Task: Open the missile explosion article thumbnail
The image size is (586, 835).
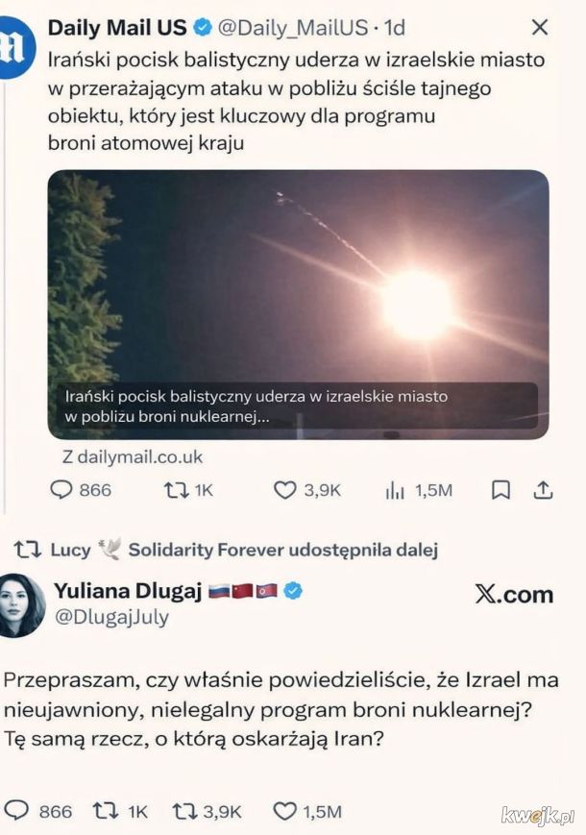Action: [298, 304]
